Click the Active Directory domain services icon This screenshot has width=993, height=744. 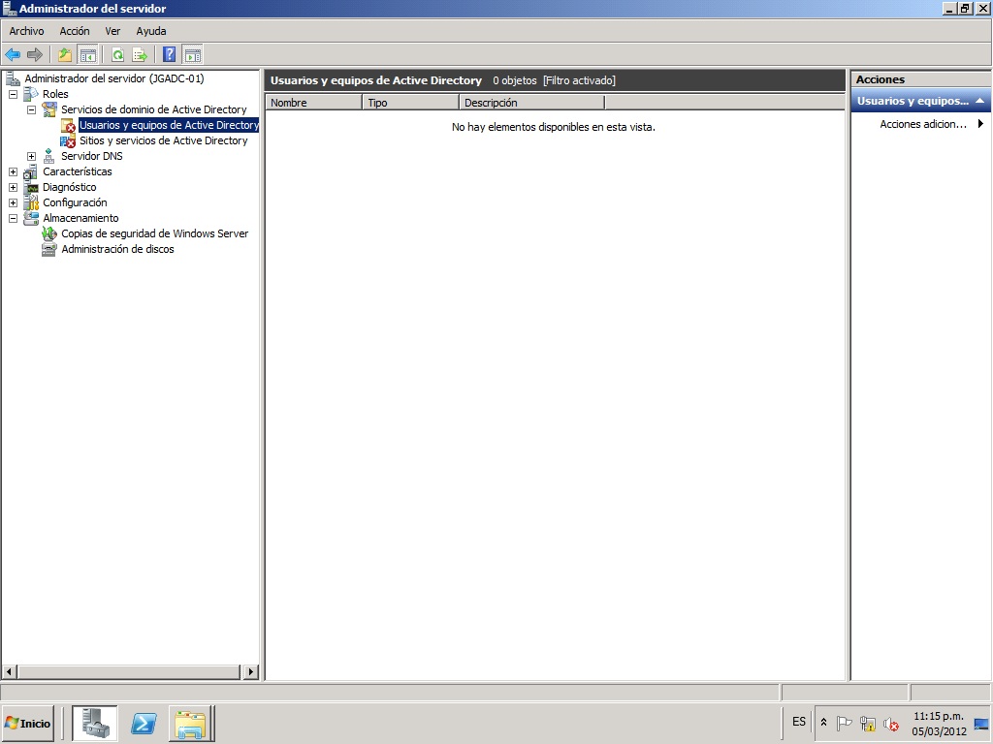tap(48, 109)
